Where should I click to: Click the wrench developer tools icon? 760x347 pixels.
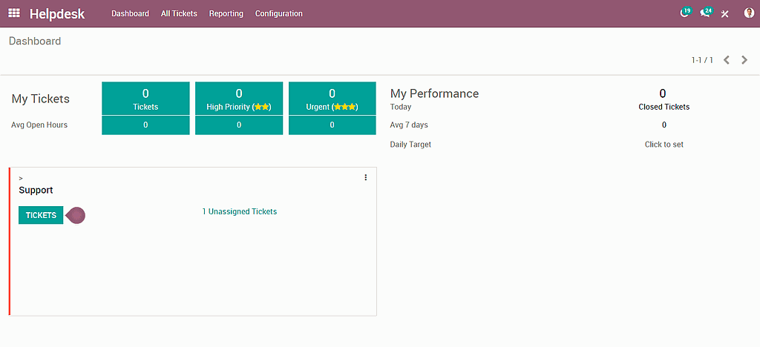(725, 14)
